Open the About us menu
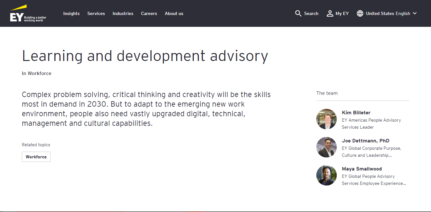The width and height of the screenshot is (431, 212). [174, 13]
